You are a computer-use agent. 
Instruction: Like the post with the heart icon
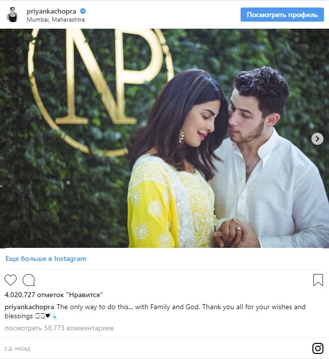pos(11,280)
